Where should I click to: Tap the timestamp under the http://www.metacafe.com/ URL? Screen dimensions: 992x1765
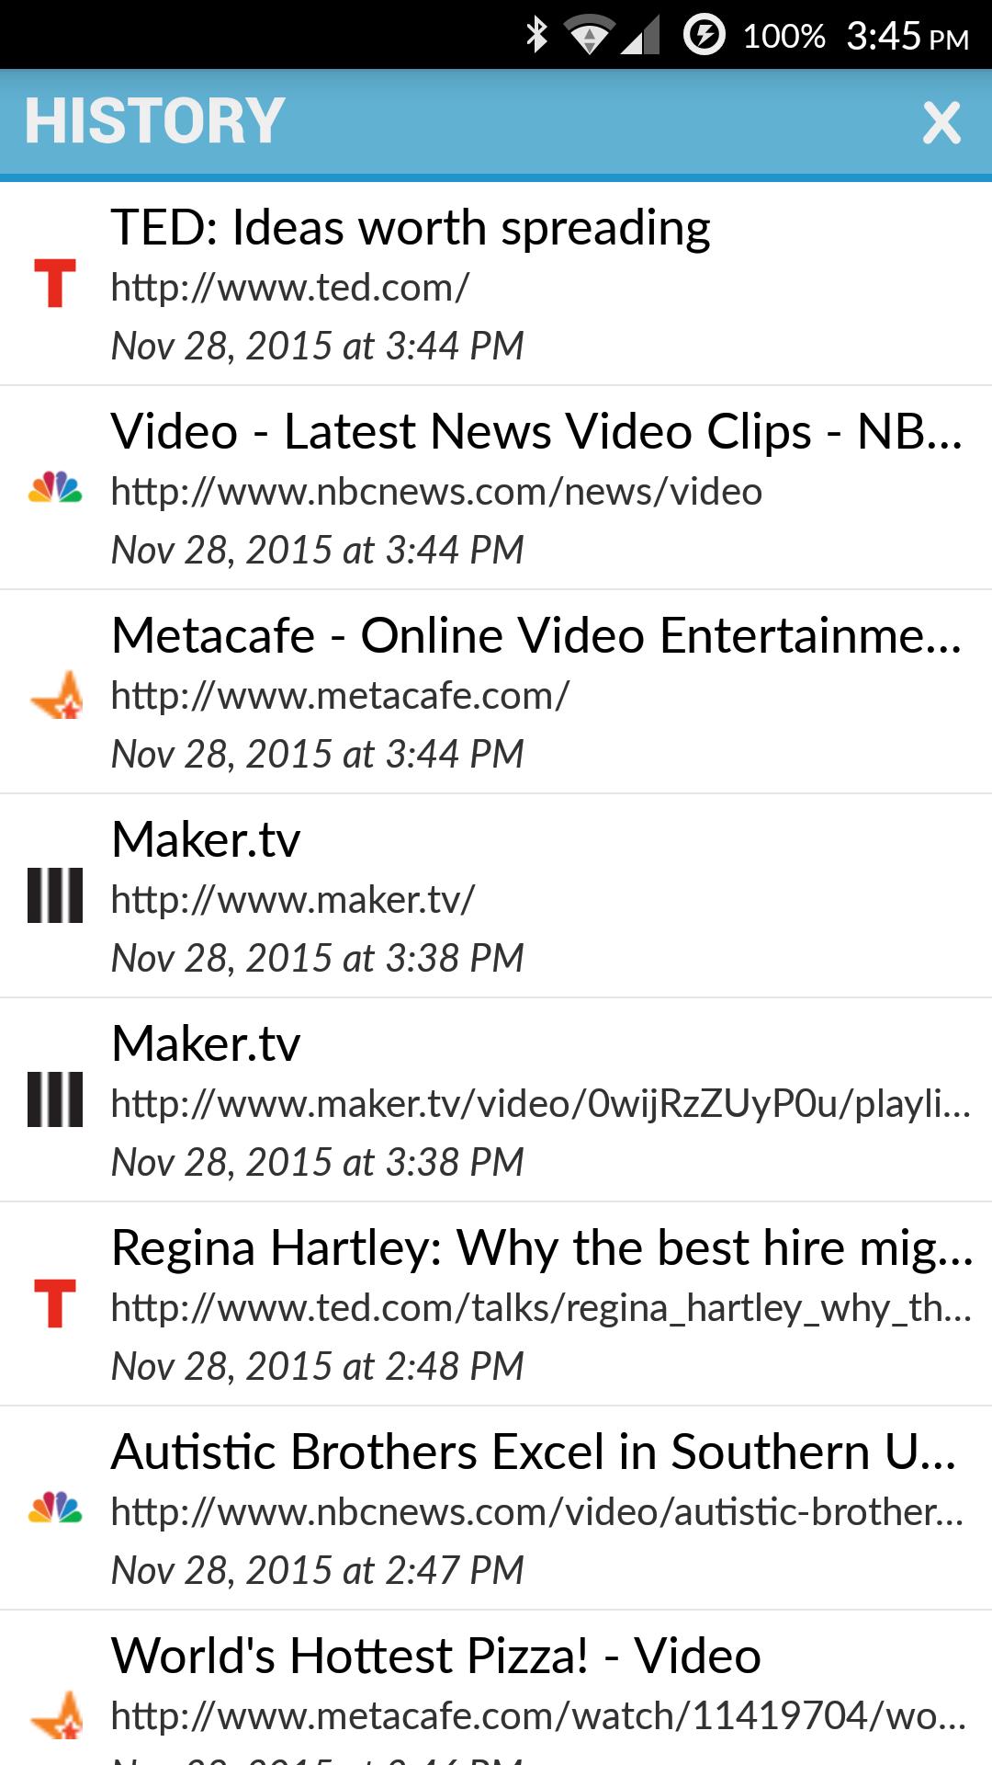tap(317, 755)
